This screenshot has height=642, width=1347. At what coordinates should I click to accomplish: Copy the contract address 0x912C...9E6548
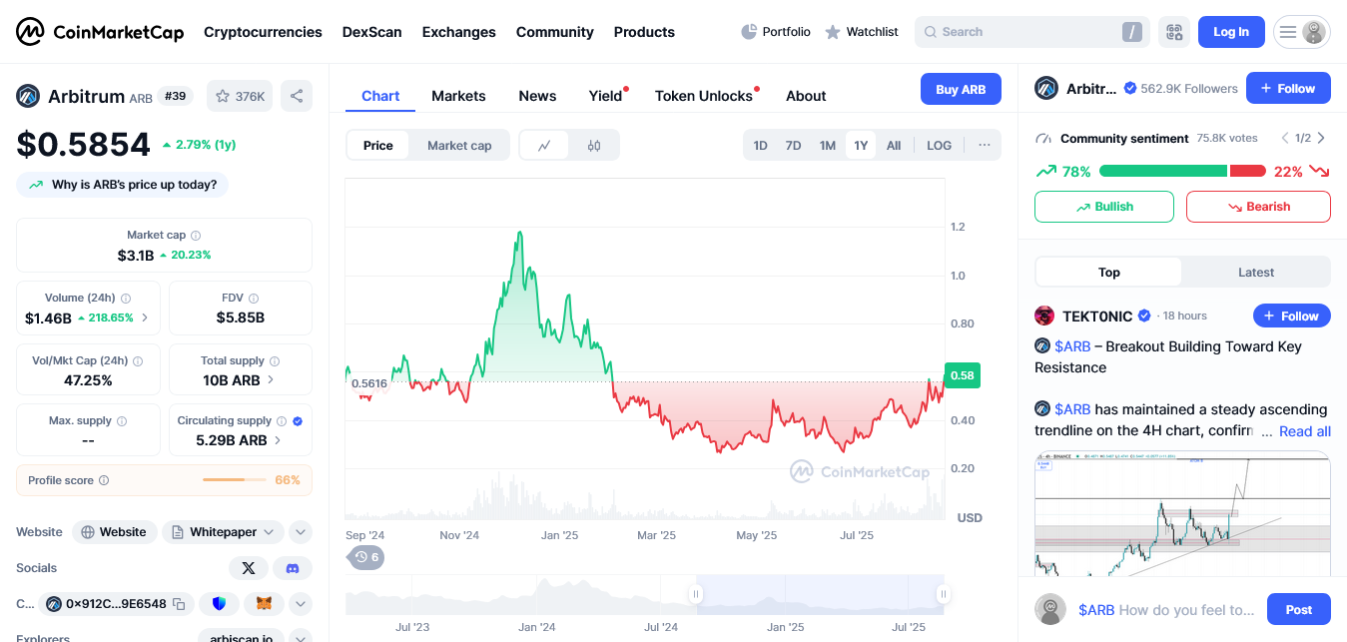pyautogui.click(x=179, y=604)
